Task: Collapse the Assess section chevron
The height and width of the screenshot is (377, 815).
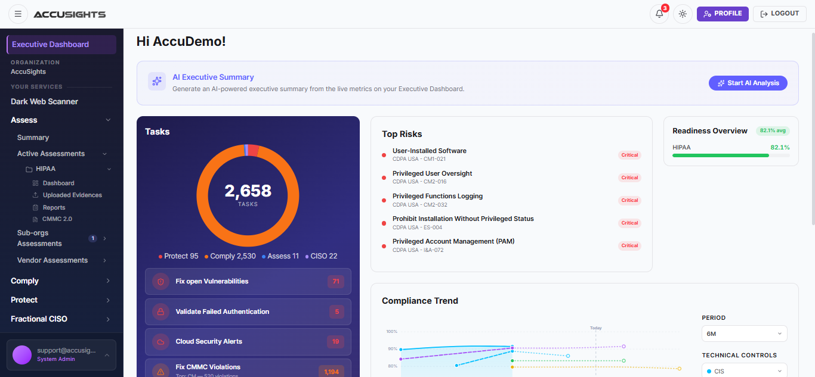Action: (x=108, y=120)
